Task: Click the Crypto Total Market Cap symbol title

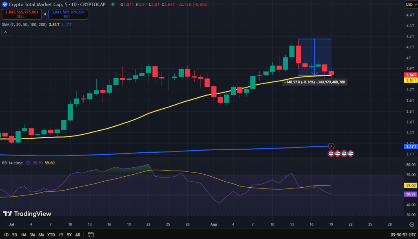Action: click(x=57, y=4)
